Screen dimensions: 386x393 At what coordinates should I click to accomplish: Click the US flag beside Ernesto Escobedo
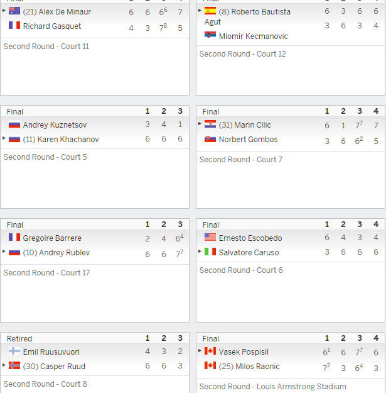pyautogui.click(x=210, y=237)
